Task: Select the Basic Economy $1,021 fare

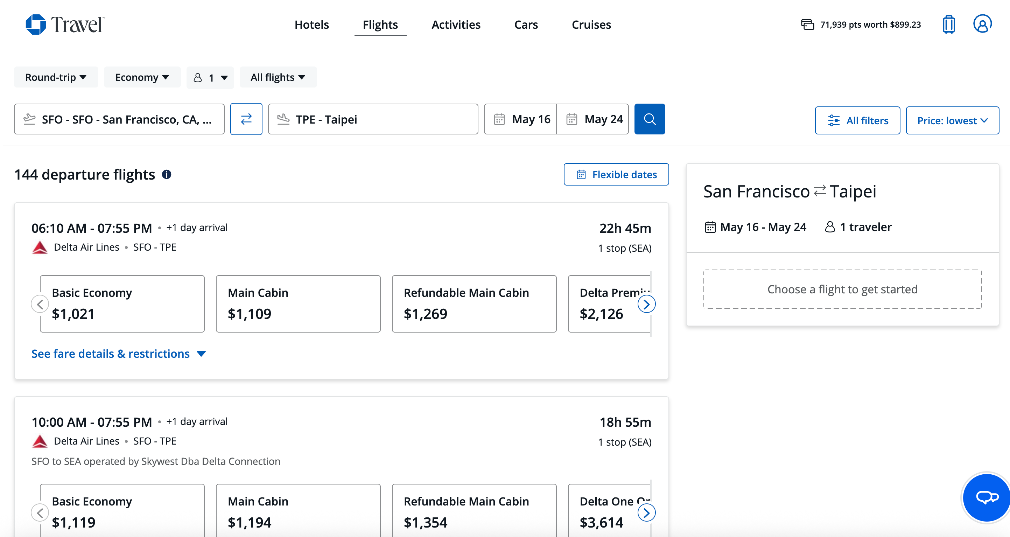Action: [122, 304]
